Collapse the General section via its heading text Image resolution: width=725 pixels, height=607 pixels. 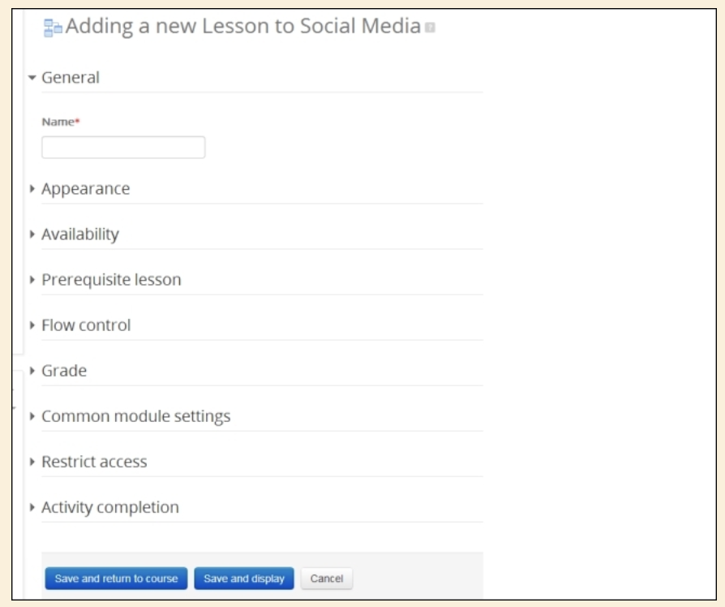click(71, 78)
